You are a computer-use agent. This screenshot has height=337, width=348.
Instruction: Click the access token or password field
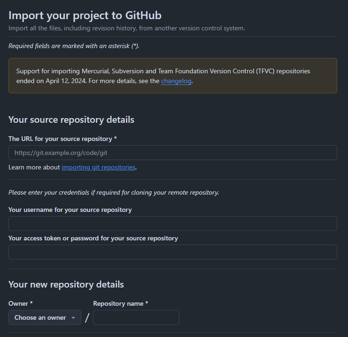point(172,252)
